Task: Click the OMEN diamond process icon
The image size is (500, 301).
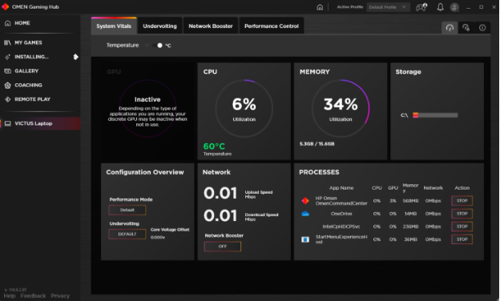Action: [x=305, y=201]
